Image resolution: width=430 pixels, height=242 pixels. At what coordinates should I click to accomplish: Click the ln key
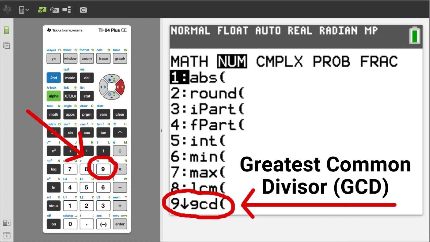click(54, 188)
